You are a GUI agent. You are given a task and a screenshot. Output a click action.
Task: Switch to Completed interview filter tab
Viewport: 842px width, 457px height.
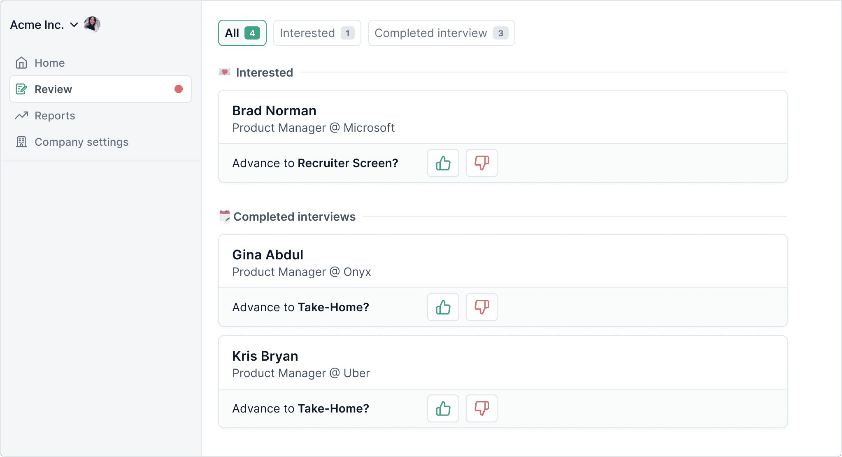click(441, 33)
